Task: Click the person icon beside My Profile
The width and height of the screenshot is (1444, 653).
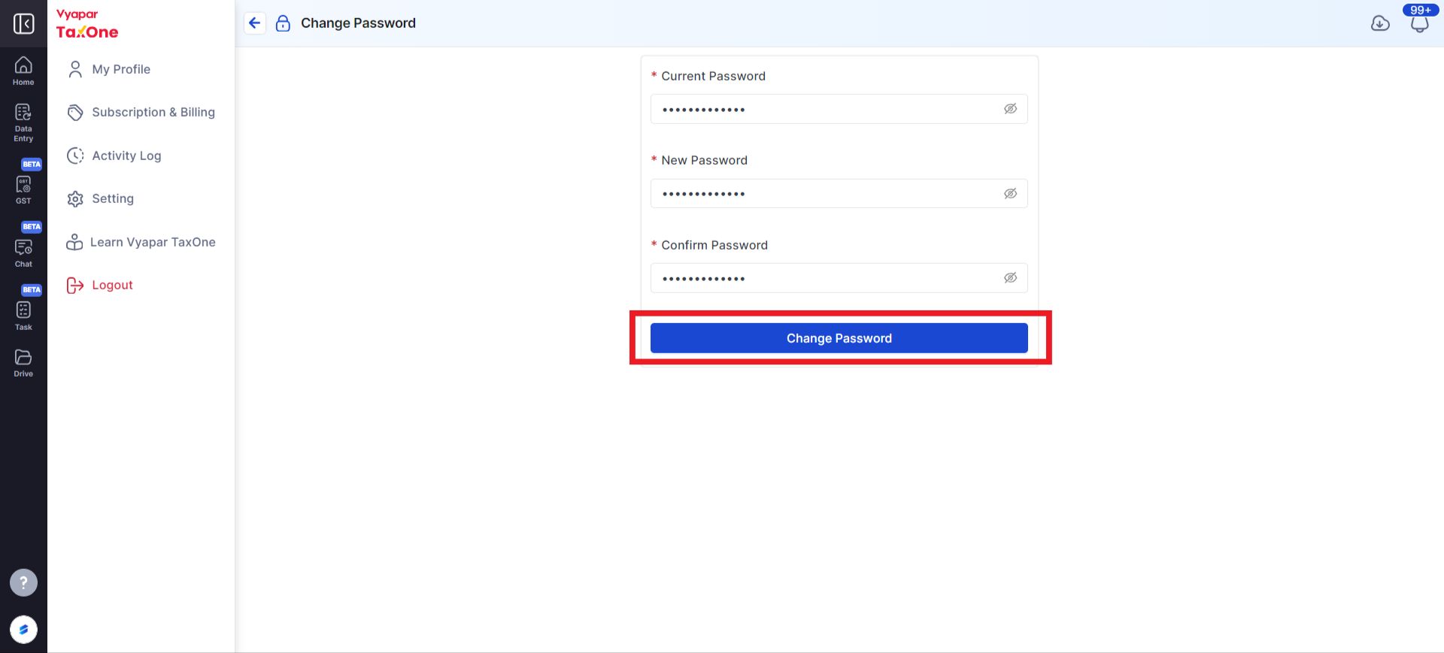Action: [75, 69]
